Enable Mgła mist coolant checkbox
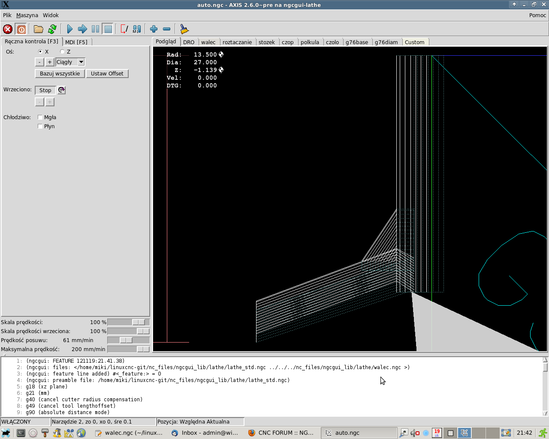 (40, 117)
